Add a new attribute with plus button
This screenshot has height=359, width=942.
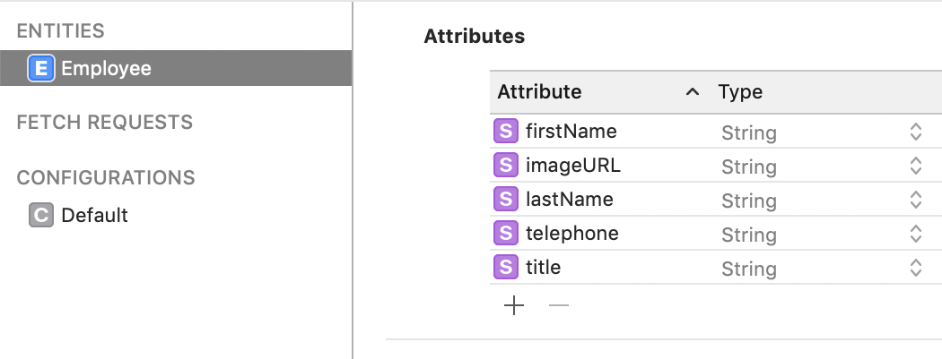click(514, 306)
